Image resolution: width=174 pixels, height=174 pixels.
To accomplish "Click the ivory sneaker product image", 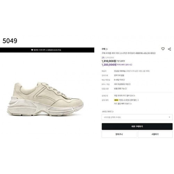I will [x=45, y=99].
